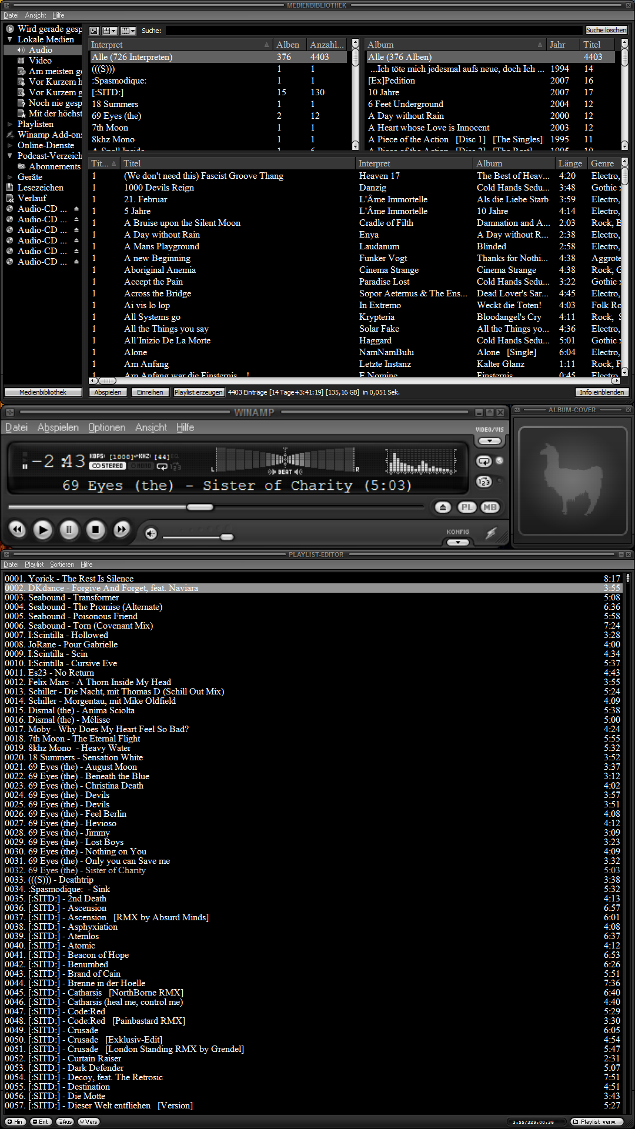The width and height of the screenshot is (635, 1129).
Task: Open Ansicht menu in Medienbibliothek
Action: pos(35,15)
